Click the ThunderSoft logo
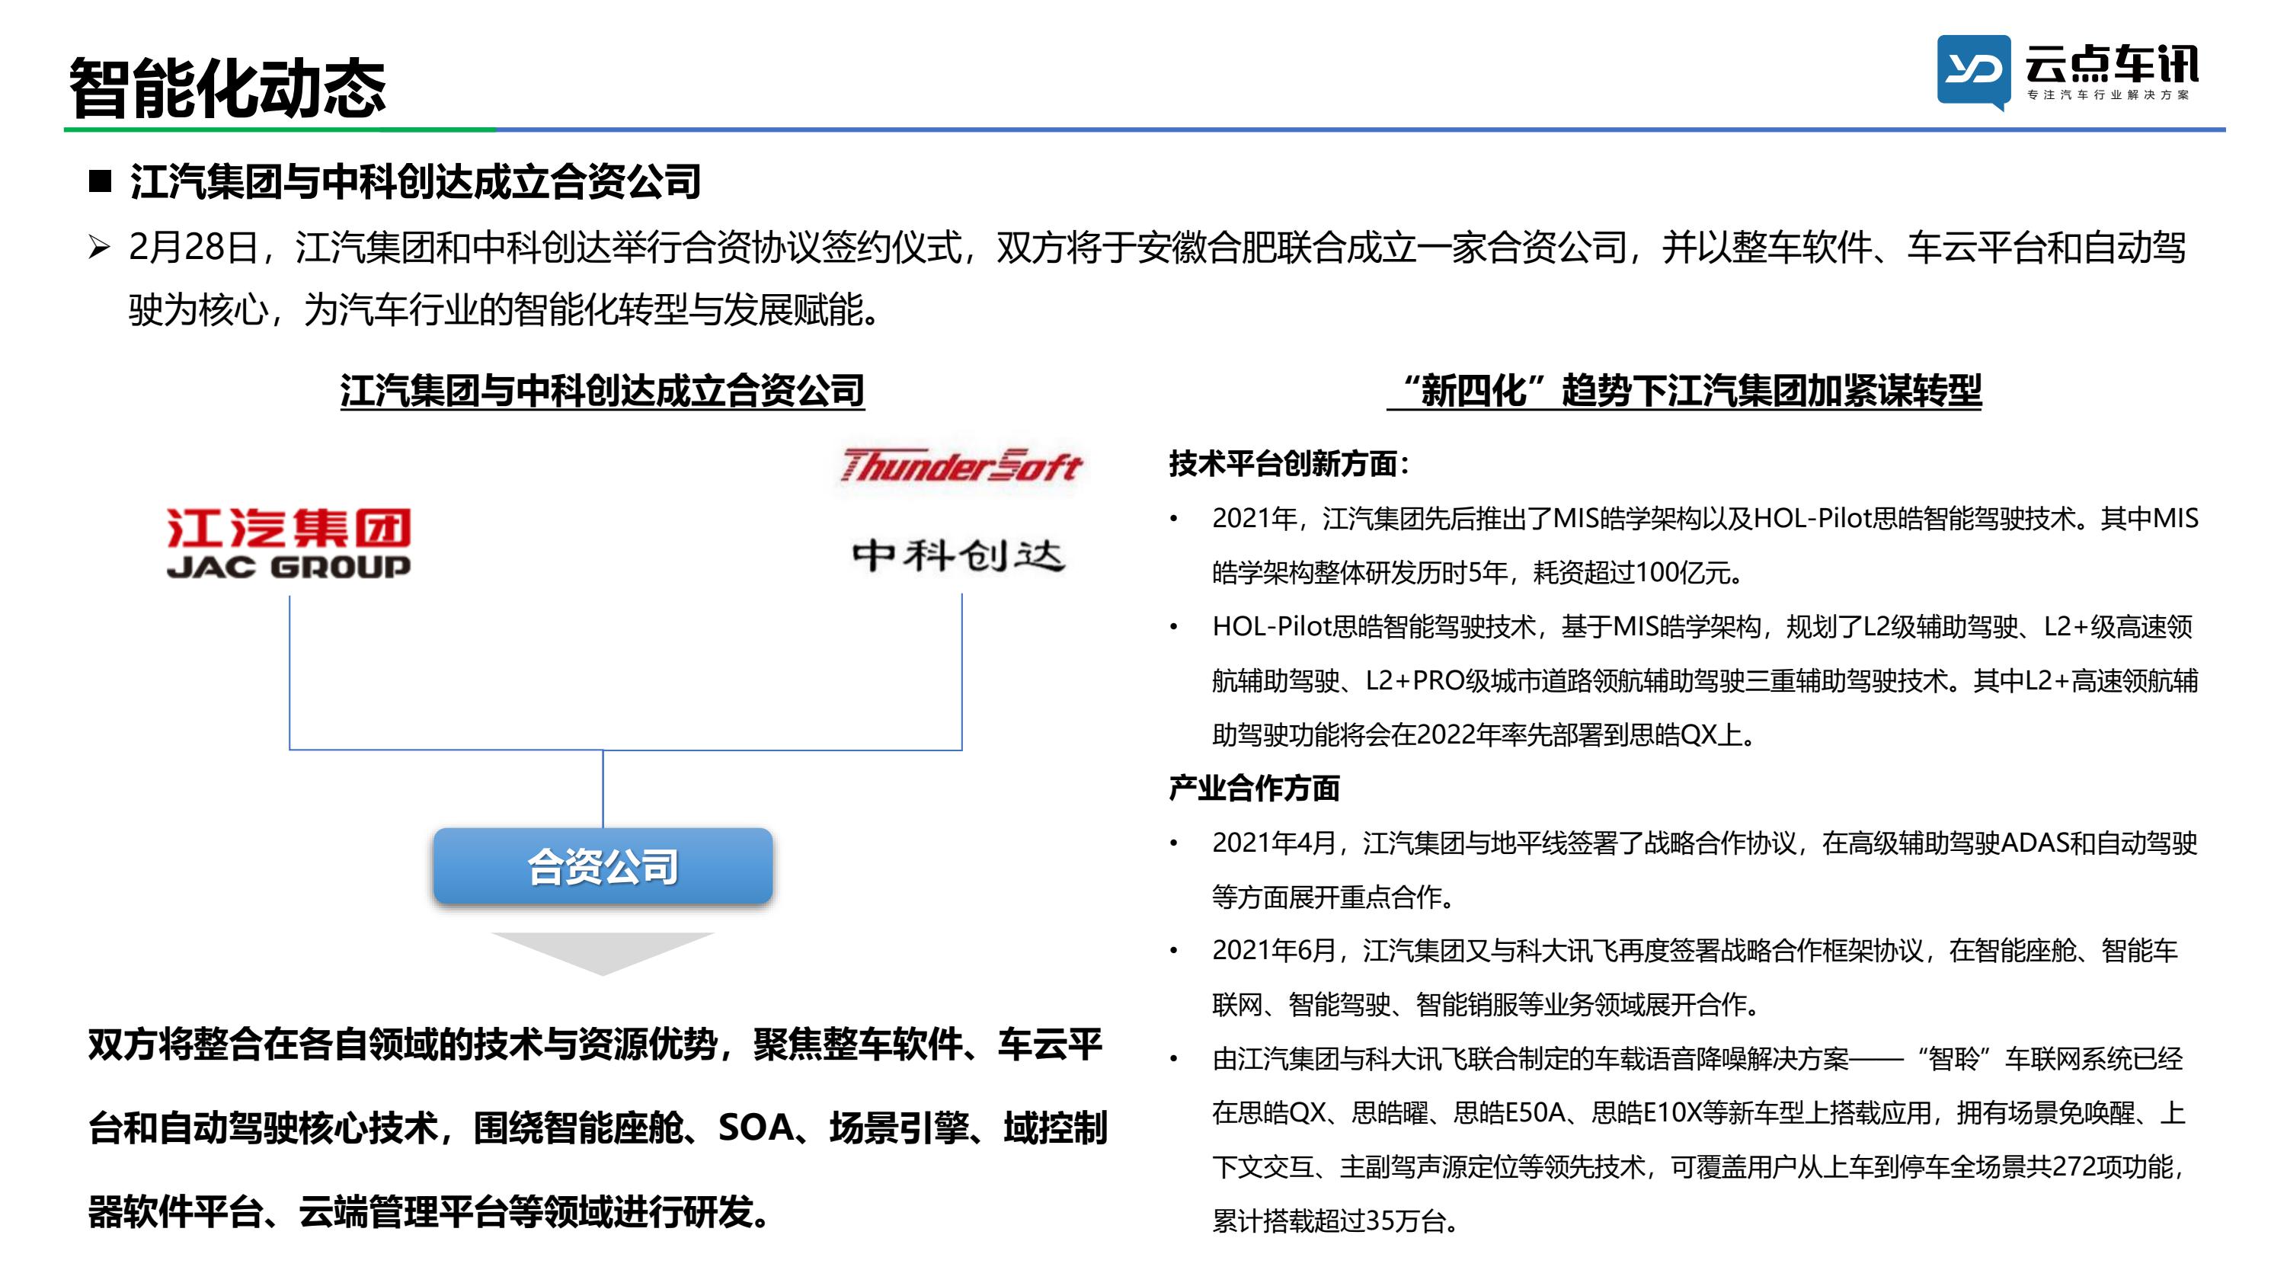The height and width of the screenshot is (1286, 2287). [x=961, y=465]
